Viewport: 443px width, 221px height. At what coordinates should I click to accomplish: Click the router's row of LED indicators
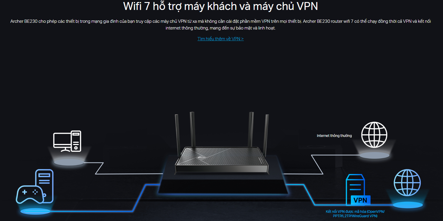coord(261,160)
